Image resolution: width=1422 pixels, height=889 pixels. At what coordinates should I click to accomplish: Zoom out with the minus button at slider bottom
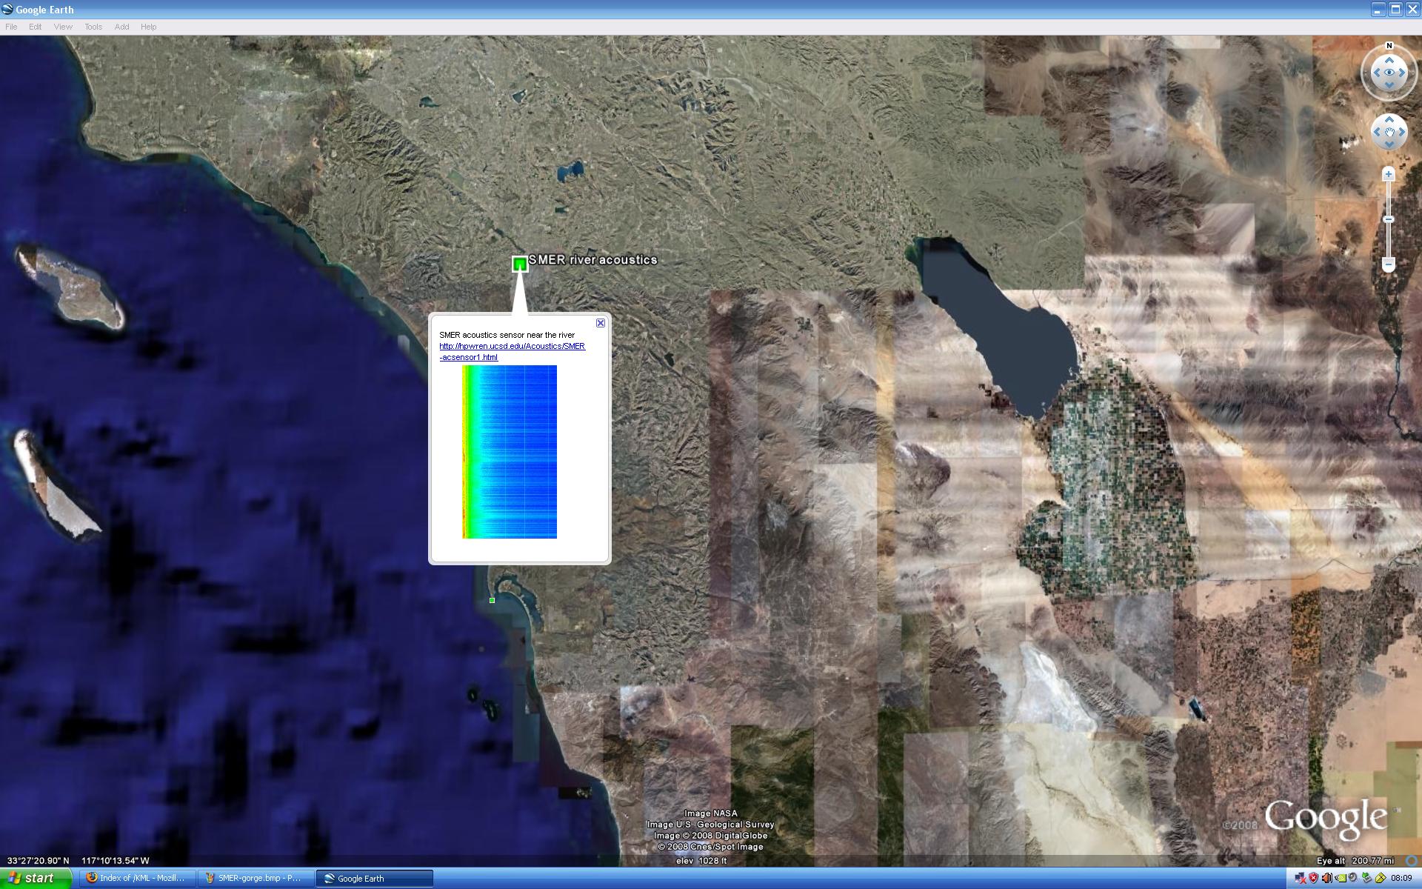coord(1389,264)
